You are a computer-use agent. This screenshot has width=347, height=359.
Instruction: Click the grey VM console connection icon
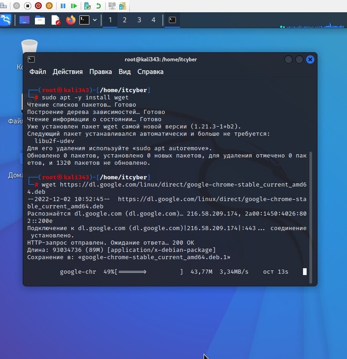(x=112, y=6)
